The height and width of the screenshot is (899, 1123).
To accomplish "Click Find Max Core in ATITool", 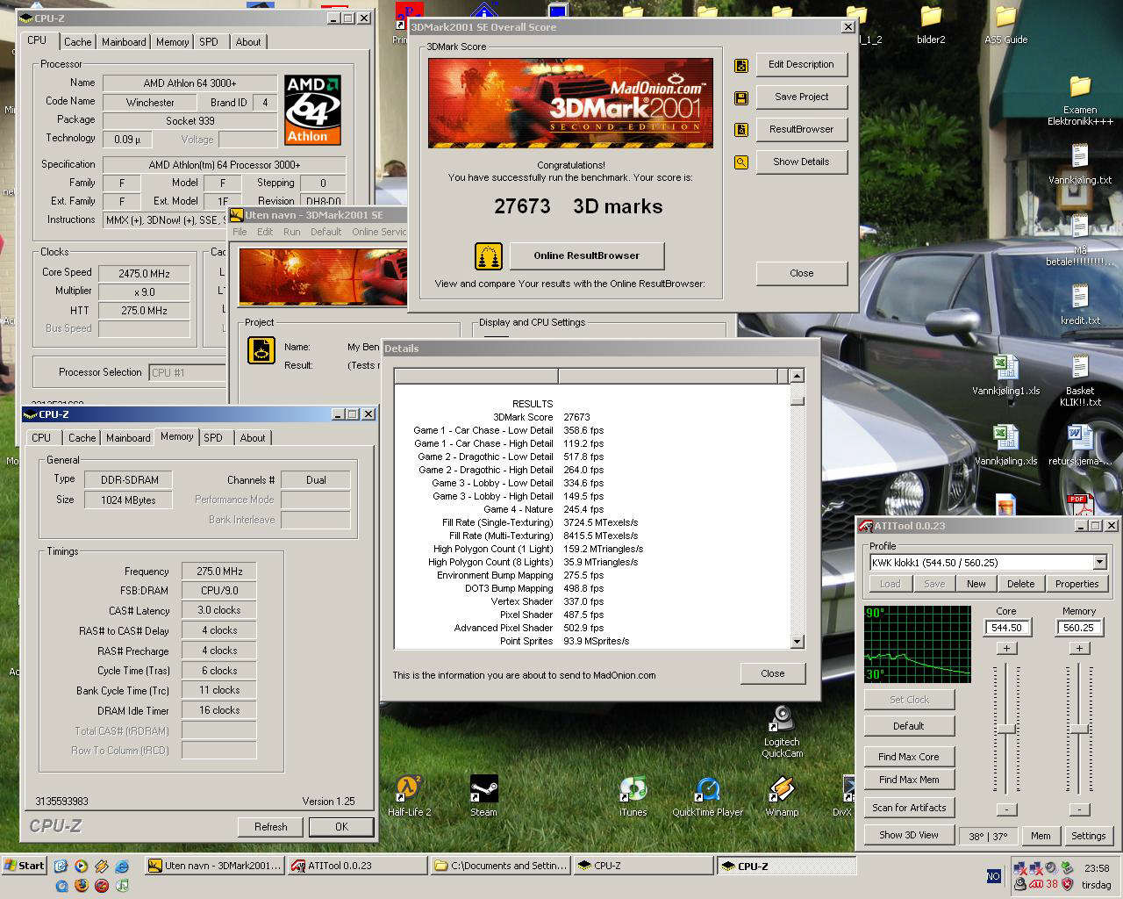I will 909,757.
